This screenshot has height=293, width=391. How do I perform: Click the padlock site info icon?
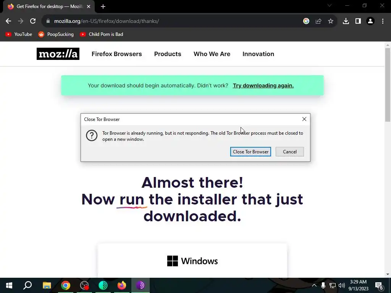pos(48,21)
